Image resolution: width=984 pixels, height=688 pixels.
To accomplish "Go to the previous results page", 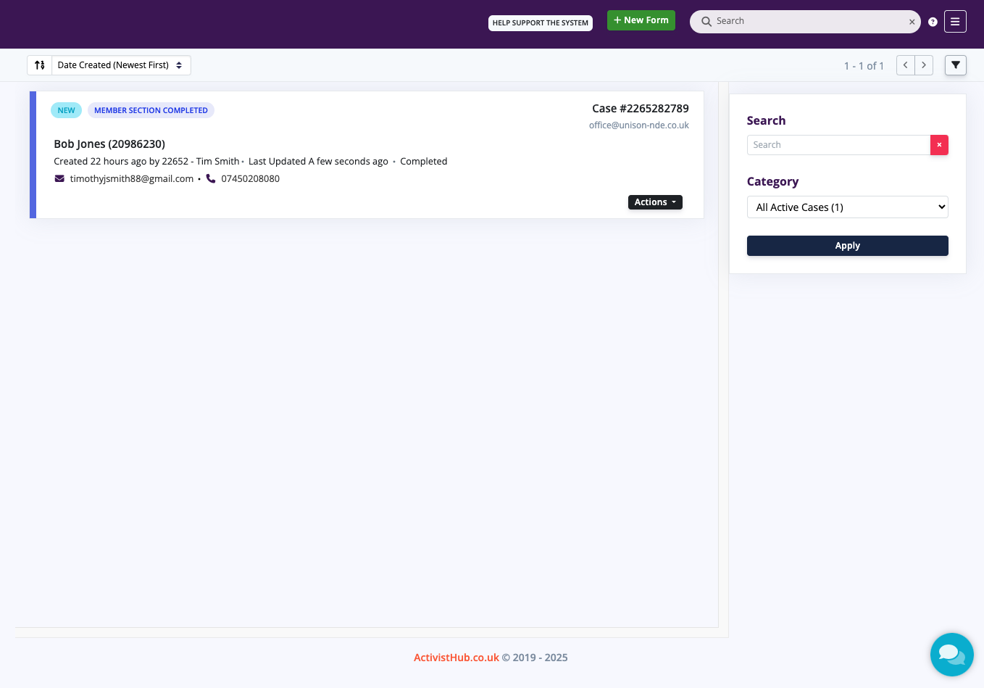I will (x=905, y=65).
